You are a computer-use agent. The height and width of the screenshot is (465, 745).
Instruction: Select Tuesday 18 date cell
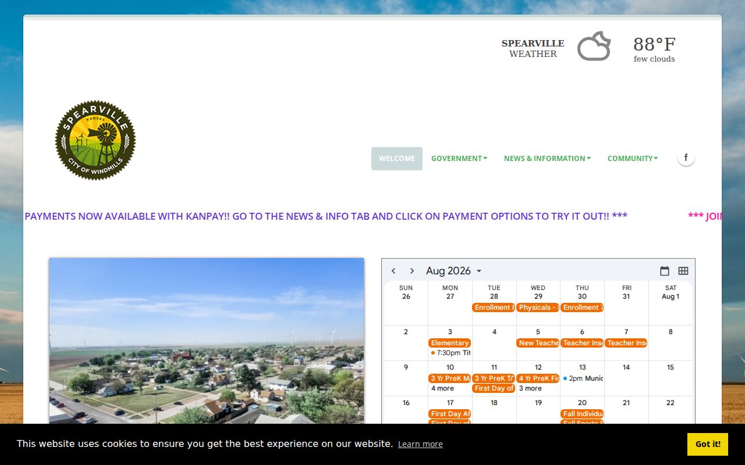coord(494,403)
